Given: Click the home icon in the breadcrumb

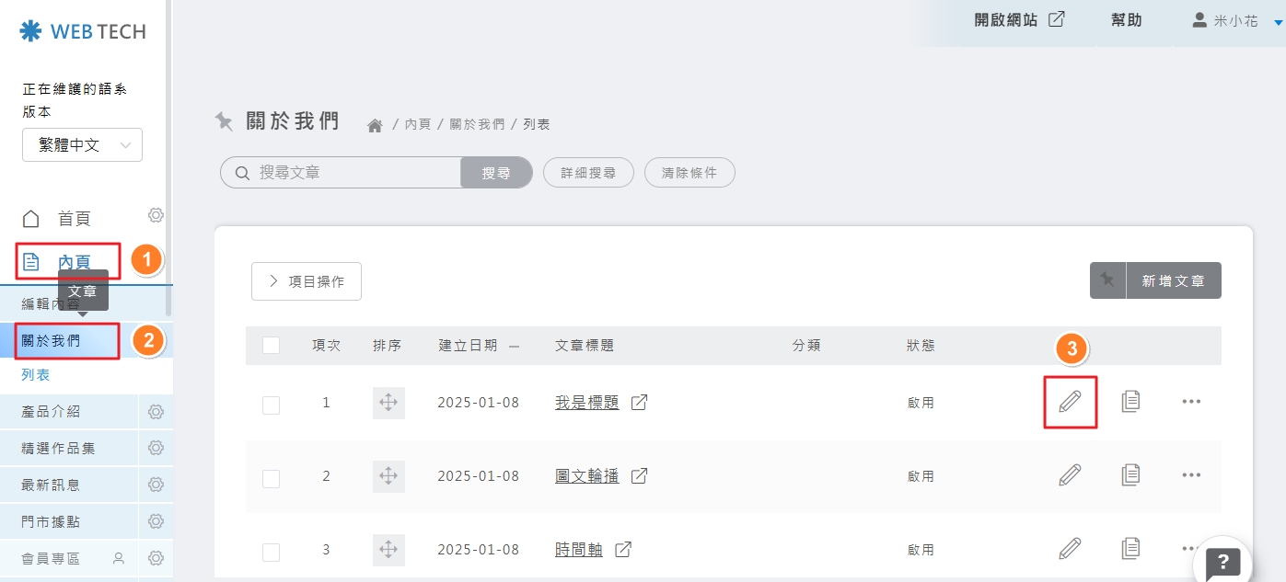Looking at the screenshot, I should pos(375,125).
